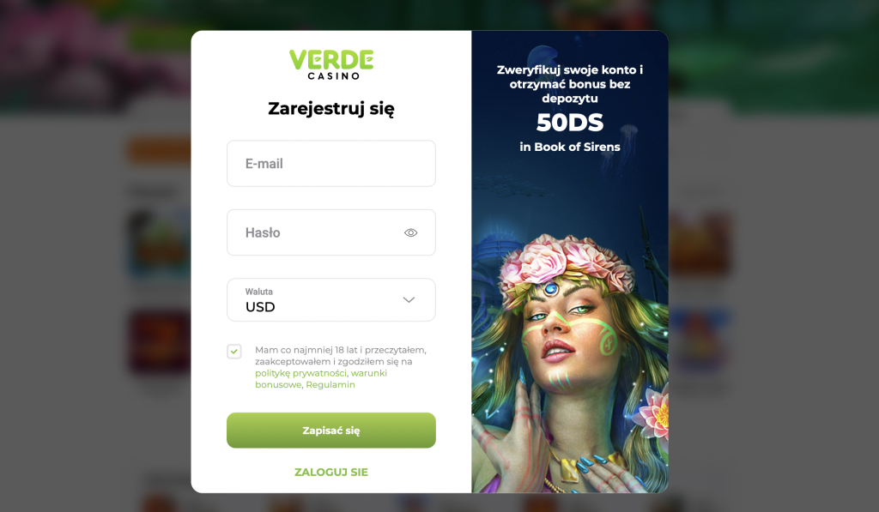The width and height of the screenshot is (879, 512).
Task: Open the politykę prywatności link
Action: tap(301, 373)
